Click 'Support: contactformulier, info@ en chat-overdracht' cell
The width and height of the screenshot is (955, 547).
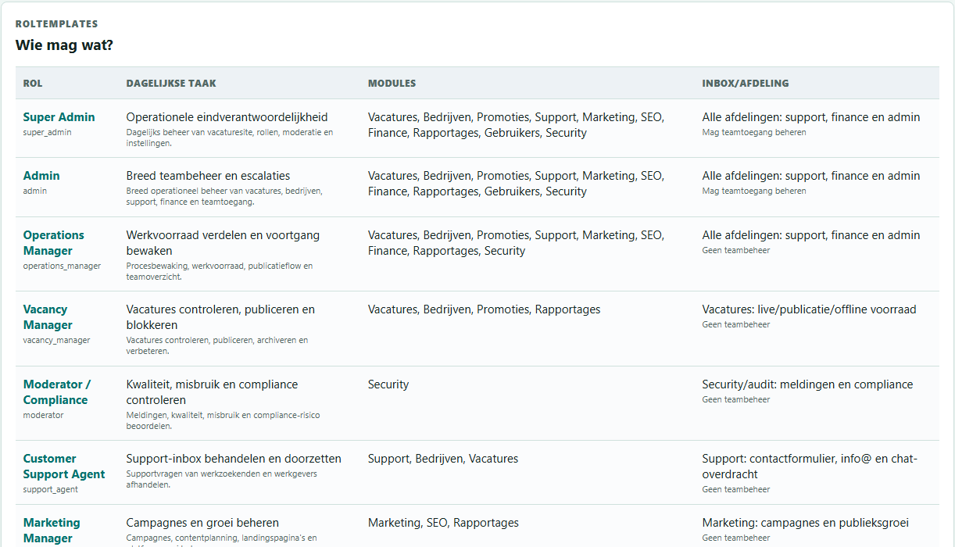[x=810, y=467]
